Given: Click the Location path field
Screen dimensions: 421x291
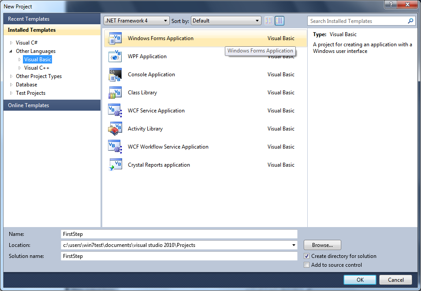Looking at the screenshot, I should (x=179, y=245).
